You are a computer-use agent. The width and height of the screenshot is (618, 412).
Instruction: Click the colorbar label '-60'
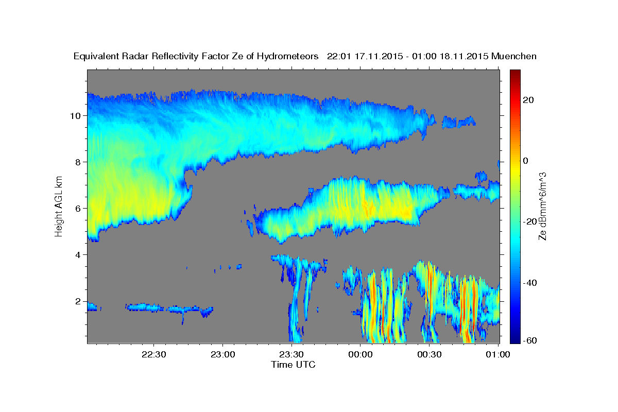pyautogui.click(x=530, y=340)
